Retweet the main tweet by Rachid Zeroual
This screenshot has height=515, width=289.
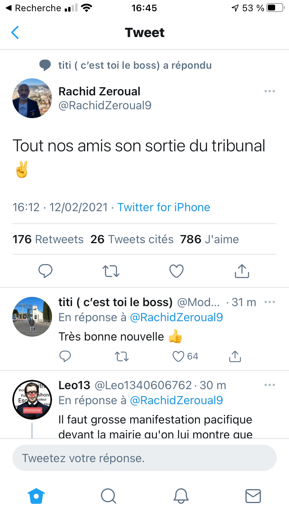[x=111, y=271]
